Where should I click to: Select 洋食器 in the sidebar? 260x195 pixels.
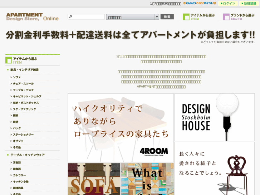point(17,162)
